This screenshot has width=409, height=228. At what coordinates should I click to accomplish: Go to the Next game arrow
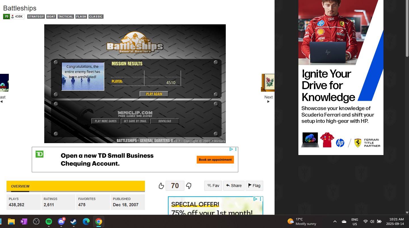coord(268,101)
